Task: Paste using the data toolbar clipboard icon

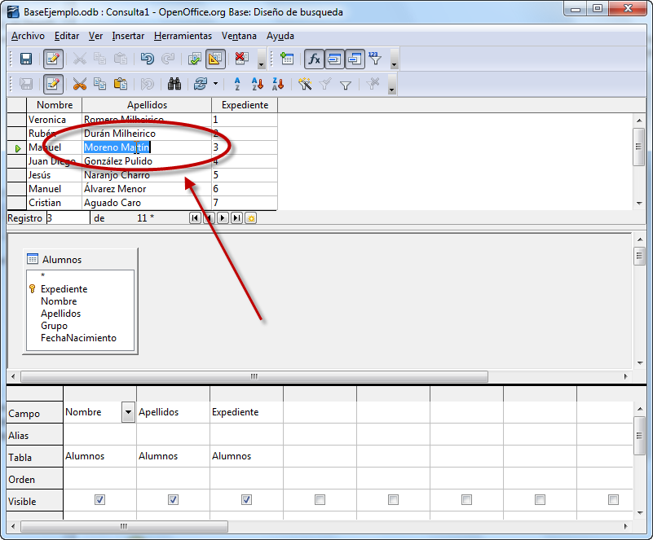Action: click(x=121, y=85)
